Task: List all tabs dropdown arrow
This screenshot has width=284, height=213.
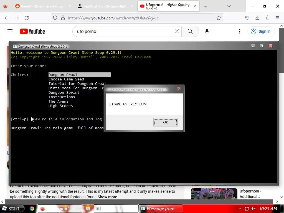Action: pyautogui.click(x=229, y=6)
